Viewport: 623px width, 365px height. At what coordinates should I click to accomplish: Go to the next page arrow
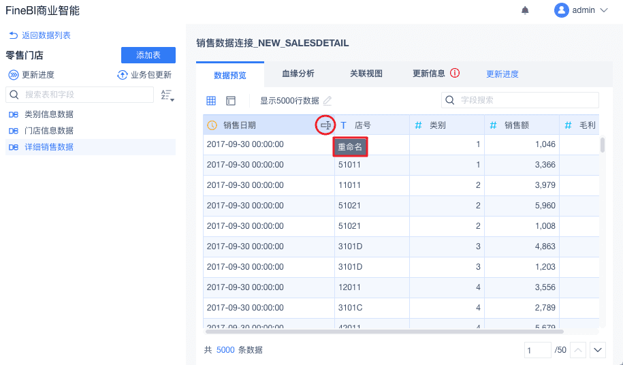tap(598, 350)
